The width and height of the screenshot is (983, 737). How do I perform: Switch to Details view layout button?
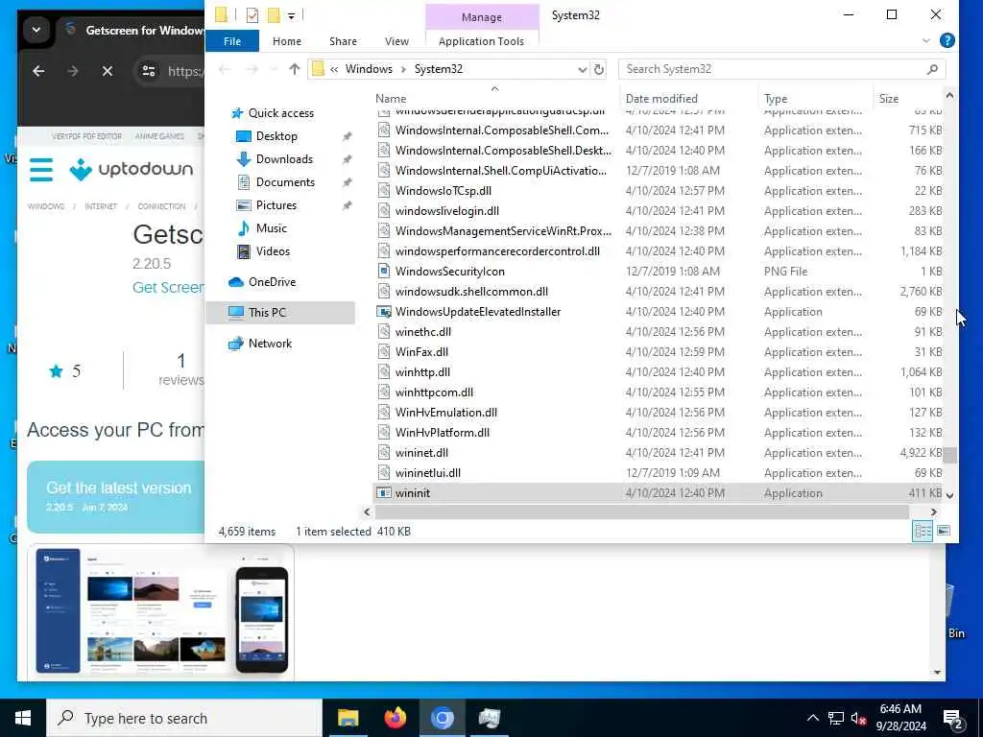(x=923, y=532)
